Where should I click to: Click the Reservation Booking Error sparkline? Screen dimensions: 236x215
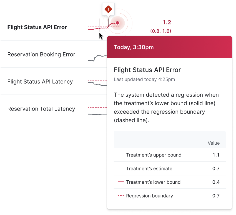(97, 57)
